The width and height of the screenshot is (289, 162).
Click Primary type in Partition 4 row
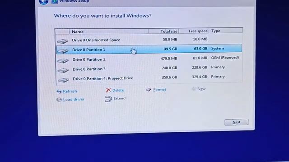tap(218, 76)
